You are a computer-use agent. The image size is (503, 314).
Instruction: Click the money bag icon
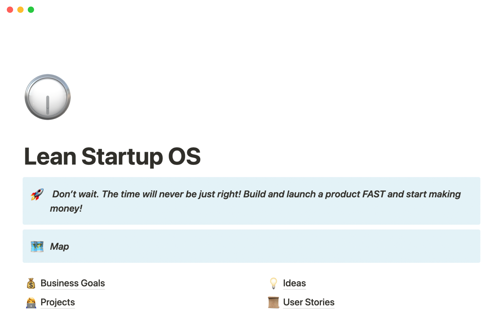click(31, 283)
